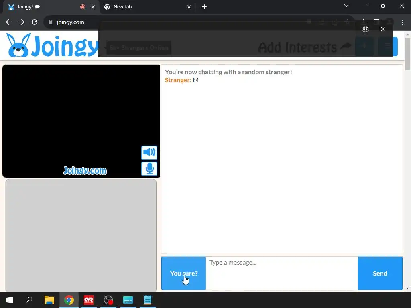411x308 pixels.
Task: Click the page vertical scrollbar thumb
Action: [x=407, y=54]
